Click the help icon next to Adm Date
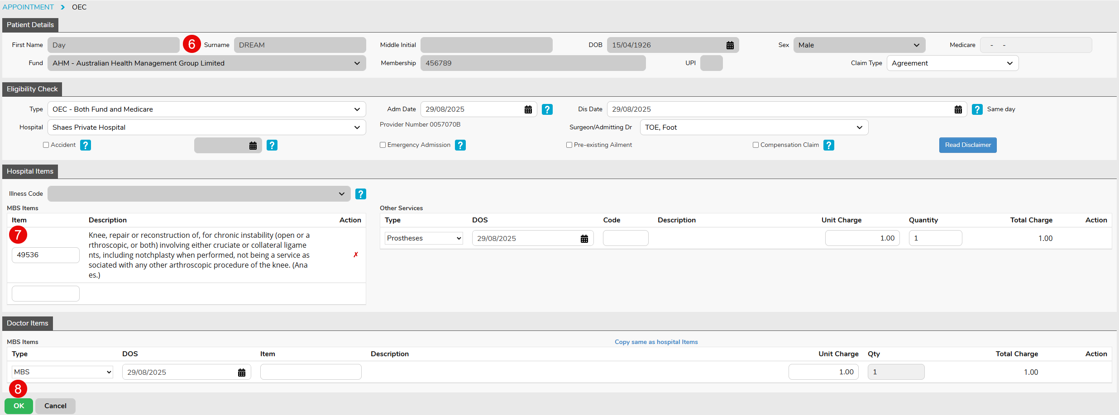This screenshot has height=415, width=1119. (547, 109)
